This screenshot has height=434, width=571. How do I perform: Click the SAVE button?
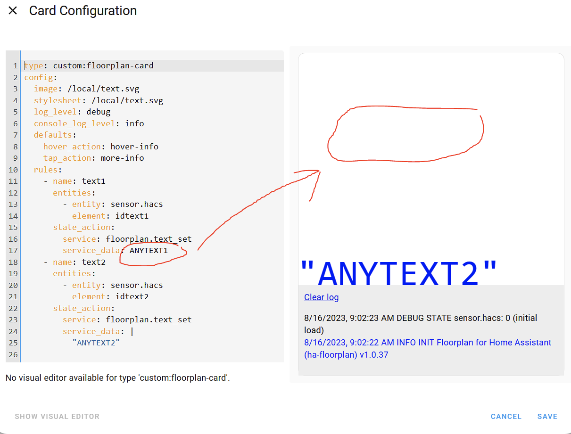coord(547,416)
